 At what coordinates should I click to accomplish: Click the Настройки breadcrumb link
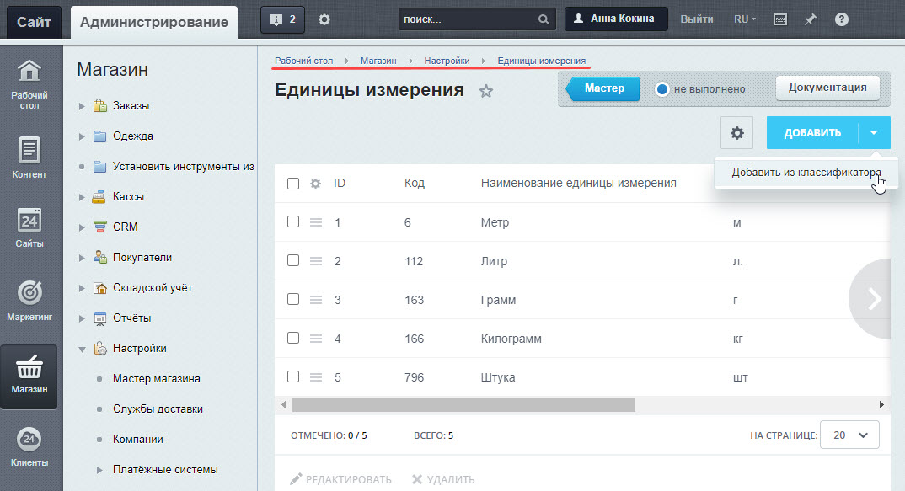pyautogui.click(x=447, y=61)
